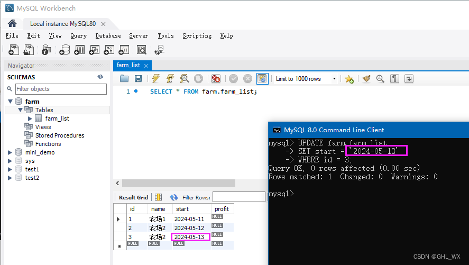Open the View menu

coord(56,35)
